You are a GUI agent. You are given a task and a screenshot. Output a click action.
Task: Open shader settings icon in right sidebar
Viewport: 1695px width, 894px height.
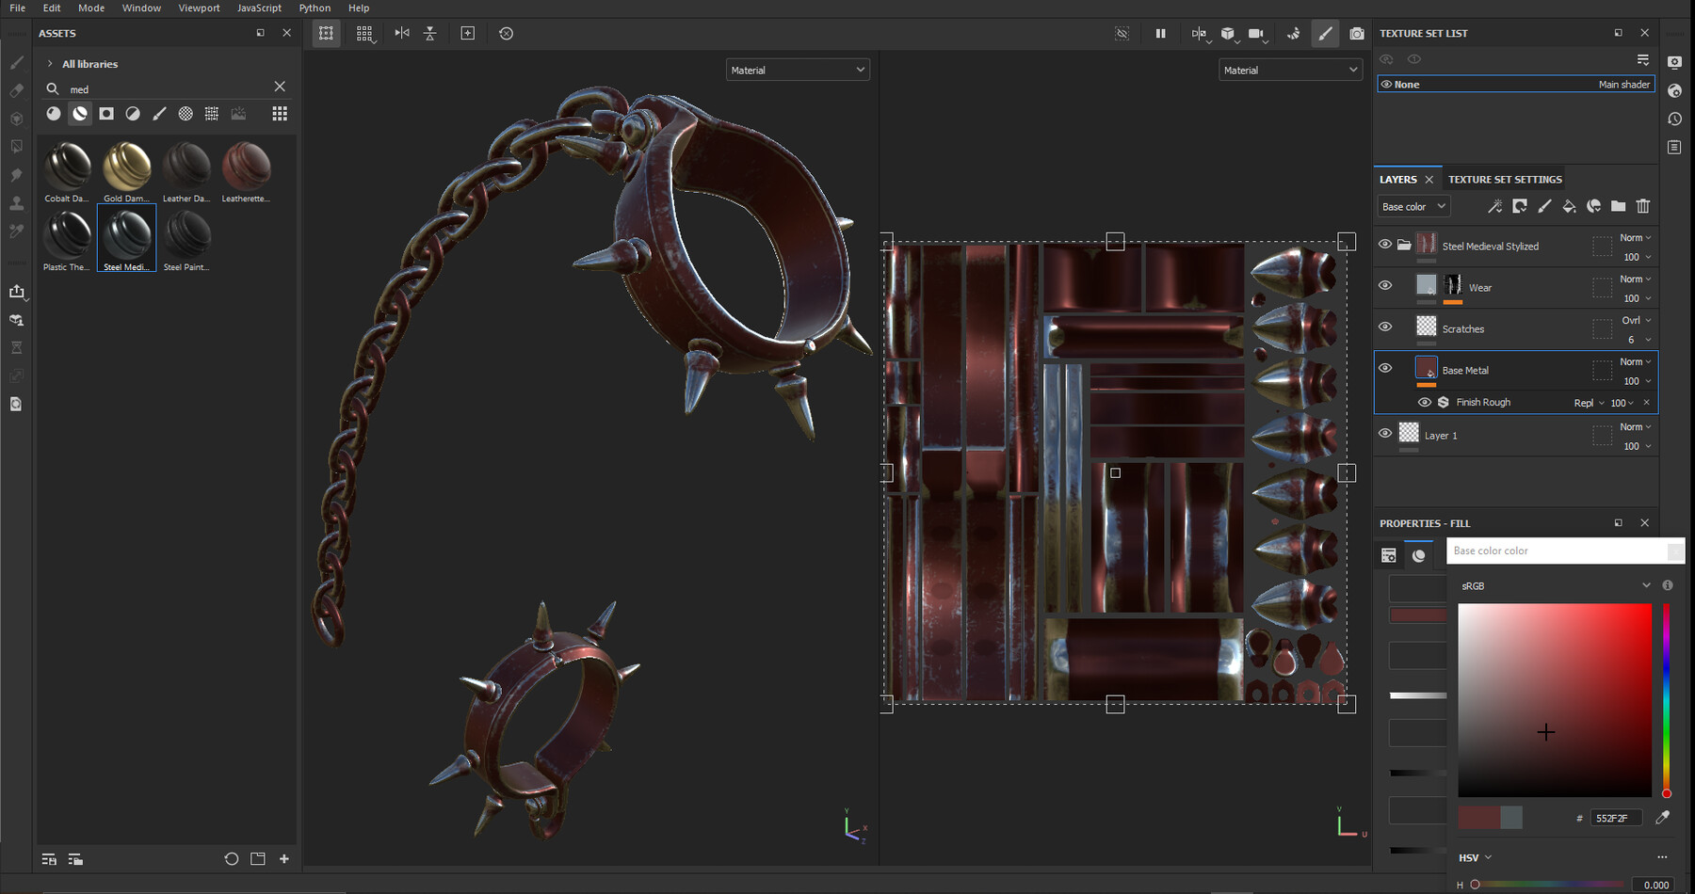1674,90
